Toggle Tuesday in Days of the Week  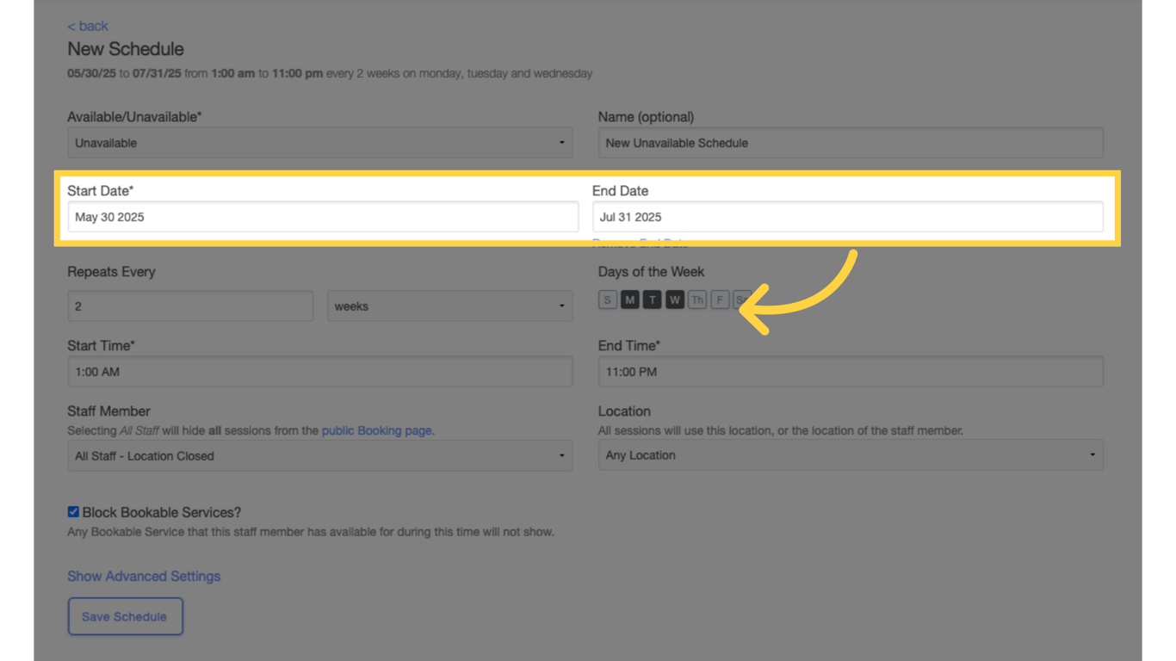[652, 299]
